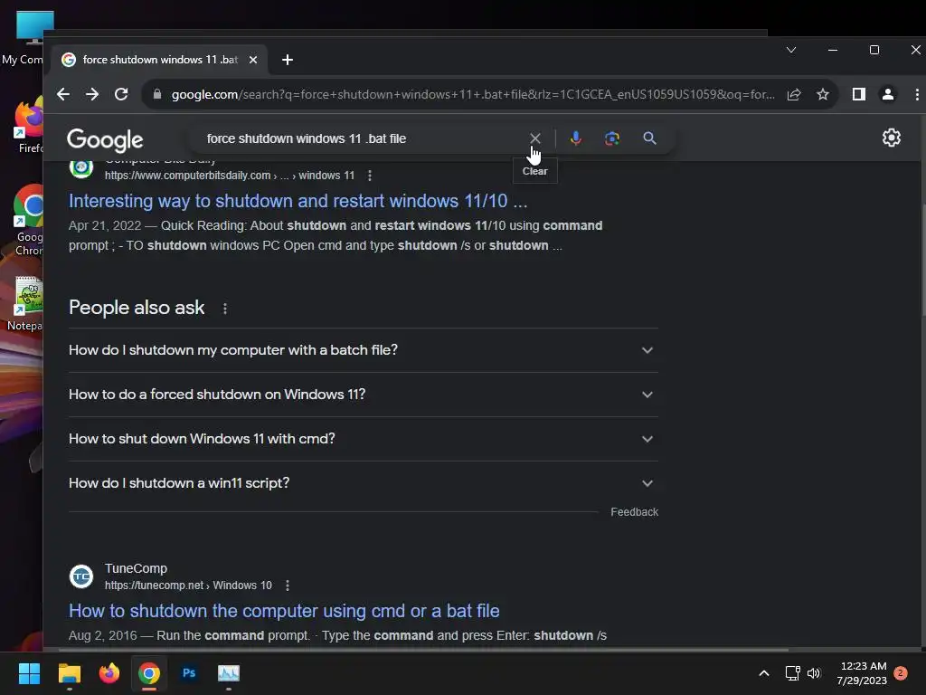Click Computer Bits Daily favicon
Viewport: 926px width, 695px height.
pos(81,167)
